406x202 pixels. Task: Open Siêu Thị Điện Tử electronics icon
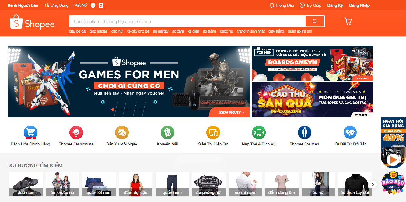coord(213,132)
